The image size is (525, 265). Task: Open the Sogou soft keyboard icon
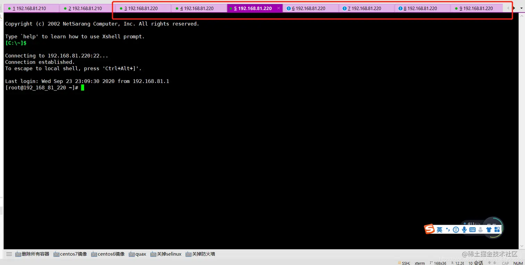pos(472,230)
